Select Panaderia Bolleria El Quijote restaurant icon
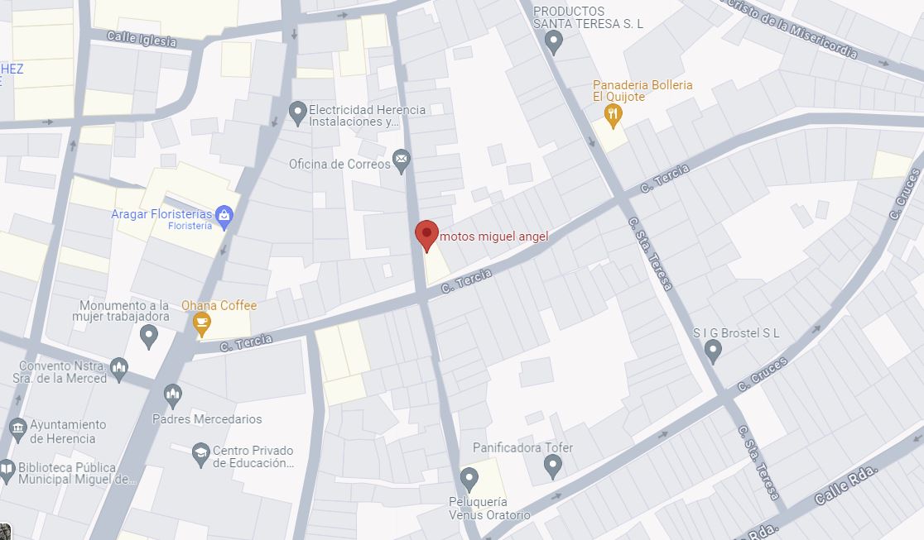Image resolution: width=924 pixels, height=540 pixels. click(613, 116)
